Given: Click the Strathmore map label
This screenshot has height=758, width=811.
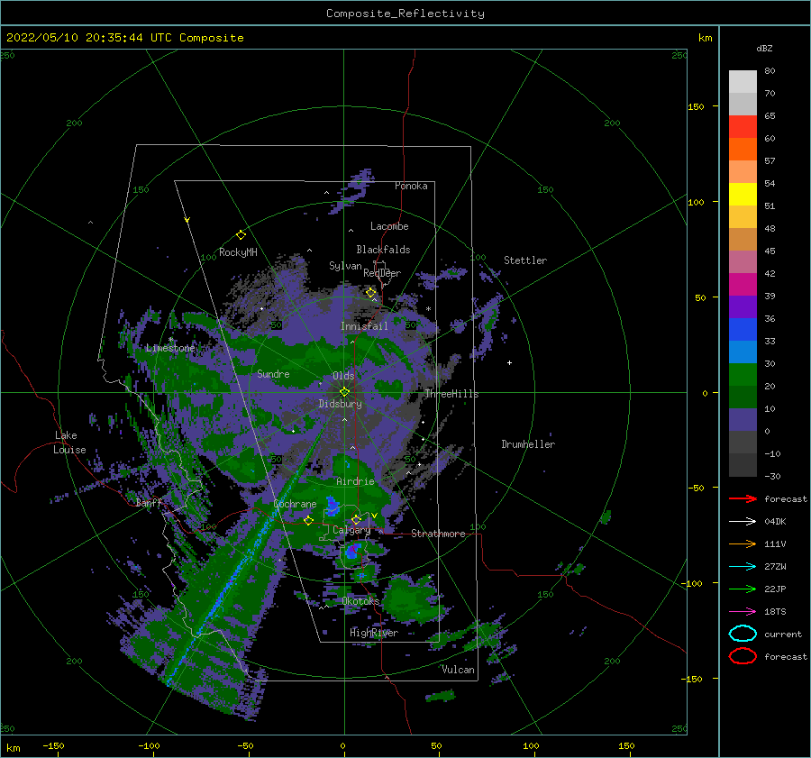Looking at the screenshot, I should [438, 534].
